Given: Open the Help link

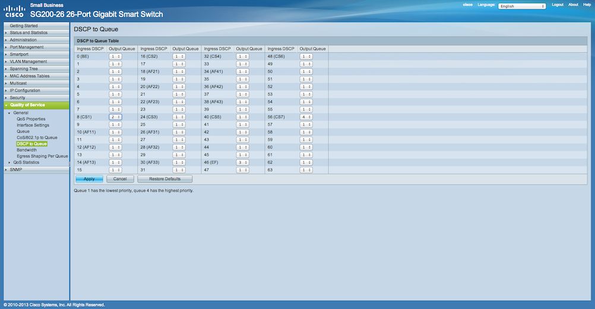Looking at the screenshot, I should coord(587,5).
